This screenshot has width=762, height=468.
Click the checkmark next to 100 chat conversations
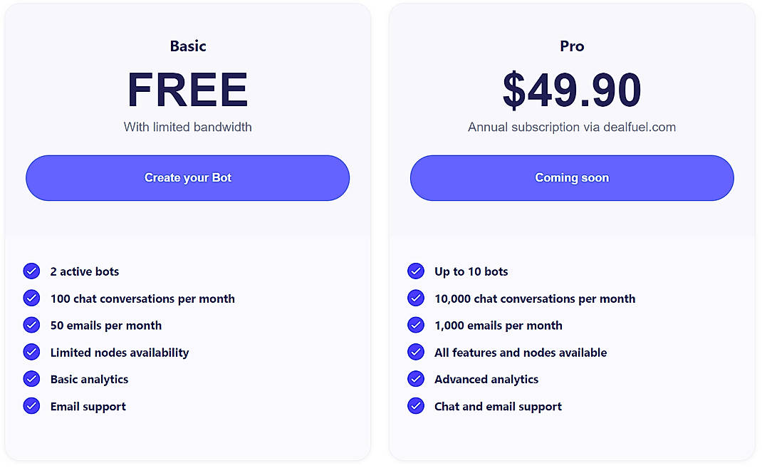click(31, 298)
